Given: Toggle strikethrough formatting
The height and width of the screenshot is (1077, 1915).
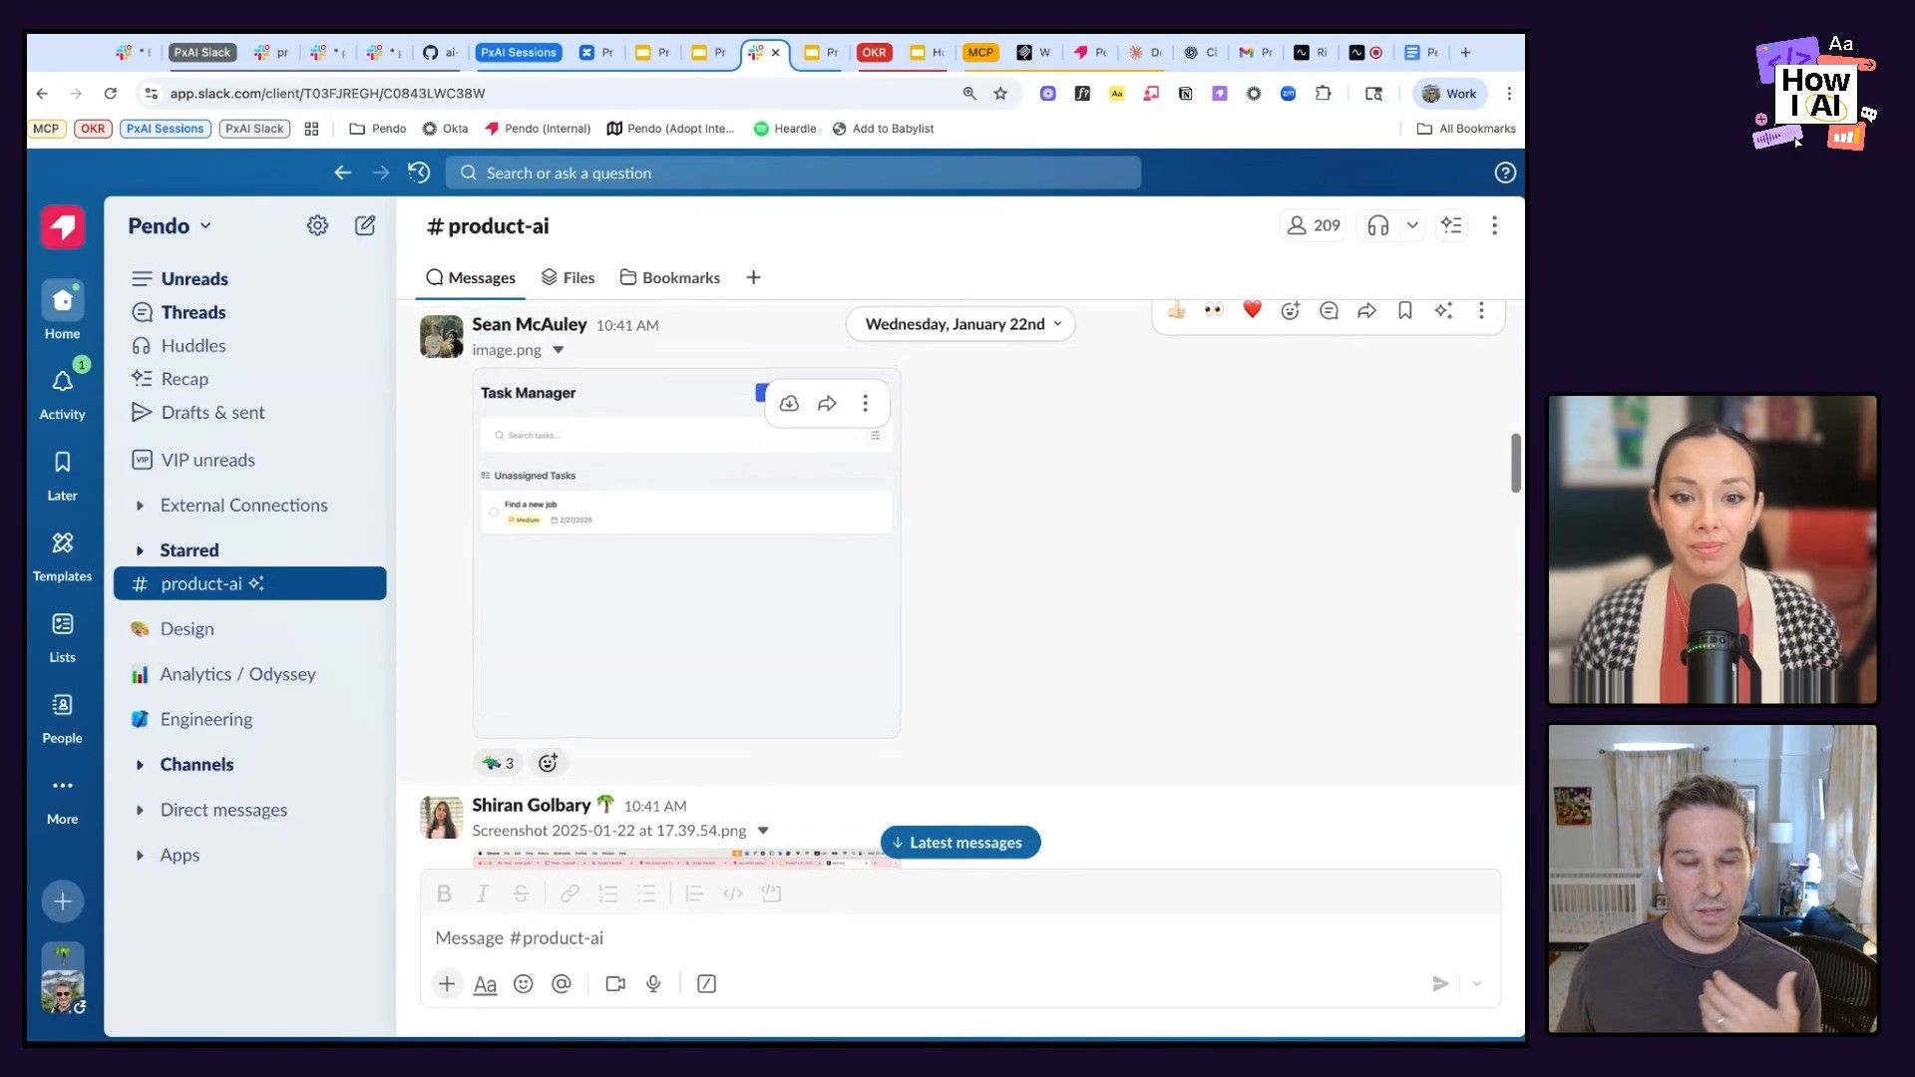Looking at the screenshot, I should (x=521, y=894).
